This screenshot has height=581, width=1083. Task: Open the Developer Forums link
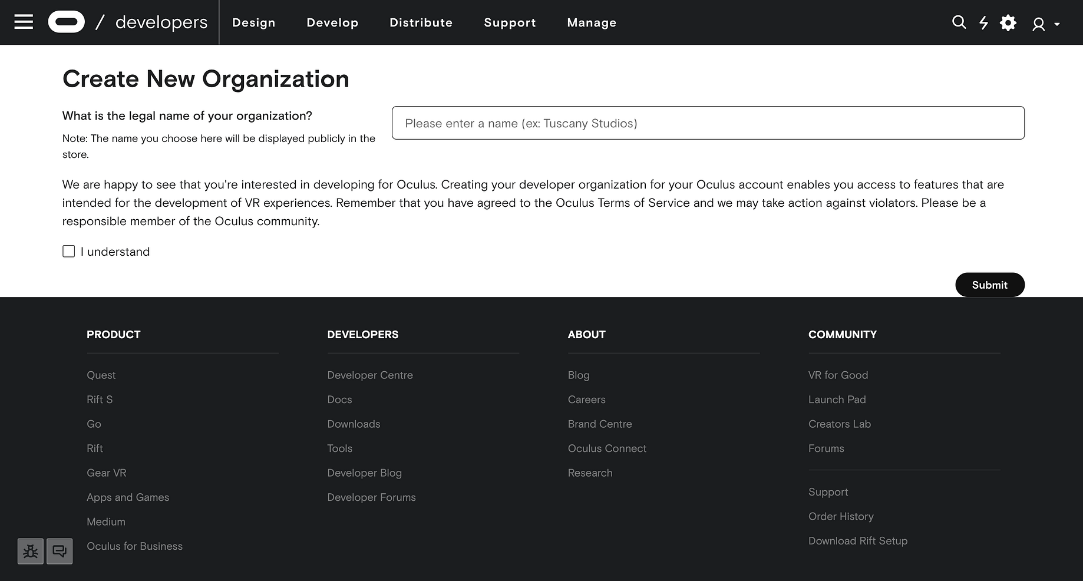tap(372, 497)
